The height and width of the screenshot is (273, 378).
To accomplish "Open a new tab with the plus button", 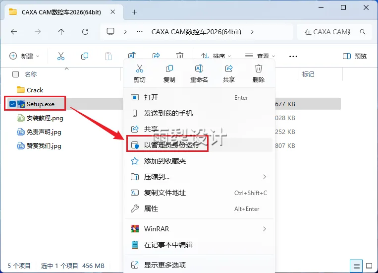I will click(x=135, y=12).
